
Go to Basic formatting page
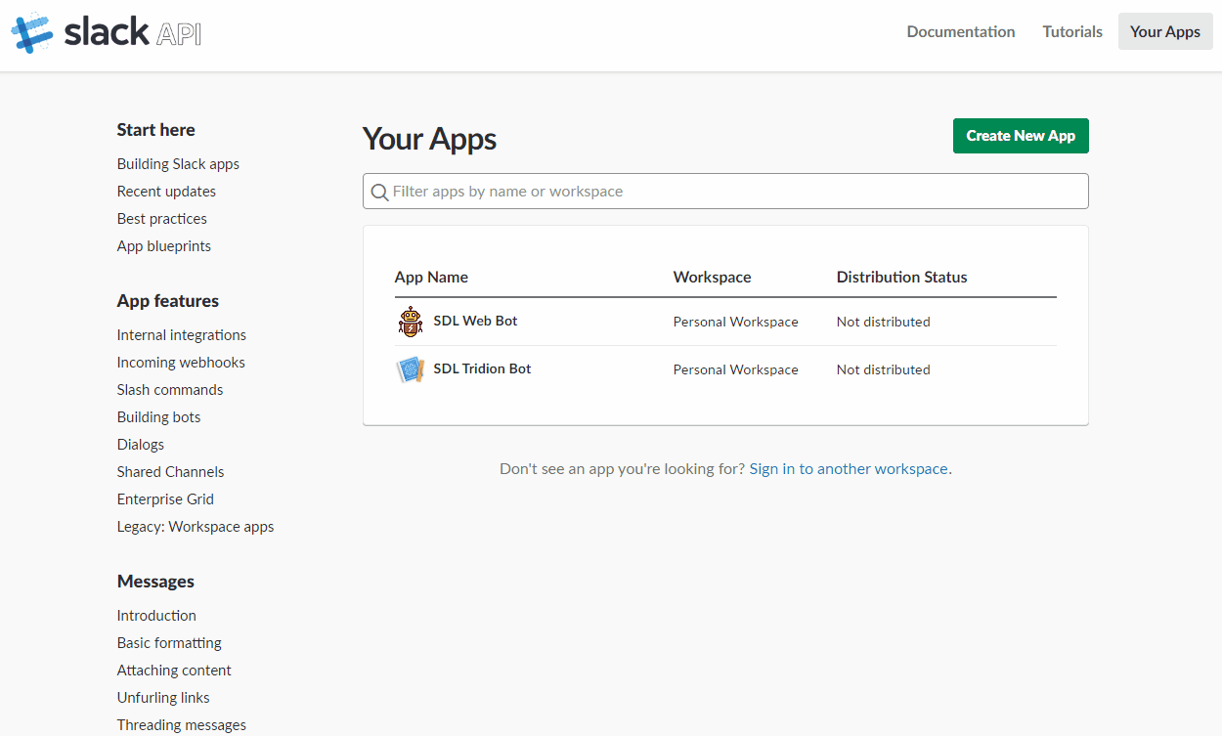(x=169, y=643)
